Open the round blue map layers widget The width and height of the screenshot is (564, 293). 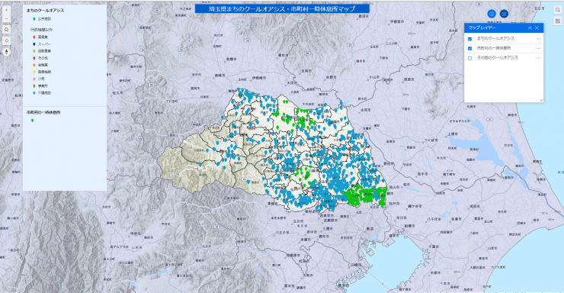click(504, 14)
